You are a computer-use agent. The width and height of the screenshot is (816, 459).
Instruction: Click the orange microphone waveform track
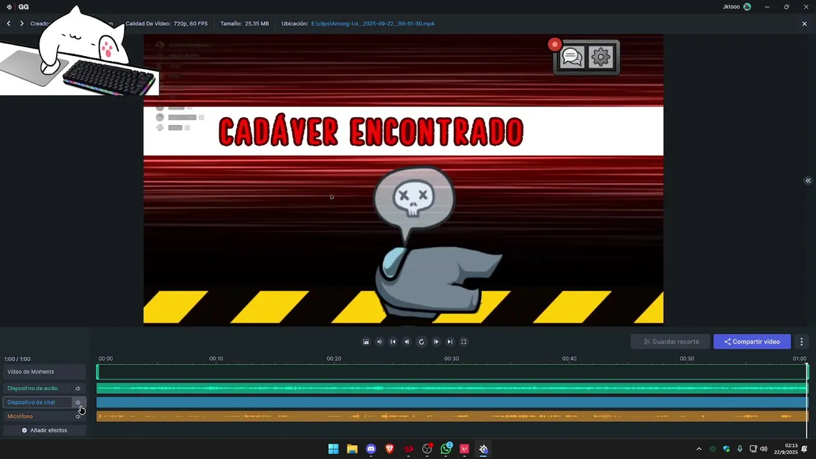[452, 416]
